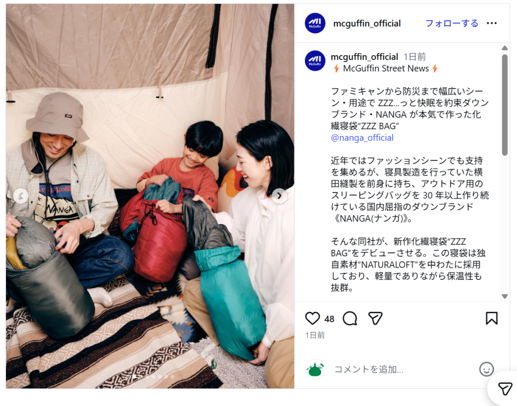Screen dimensions: 517x406
Task: Click caption scrollbar up arrow
Action: (504, 48)
